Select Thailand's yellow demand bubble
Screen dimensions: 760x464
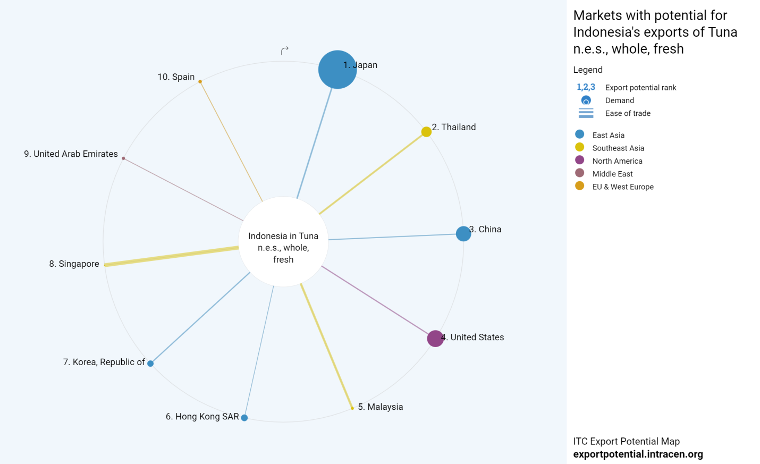point(426,132)
